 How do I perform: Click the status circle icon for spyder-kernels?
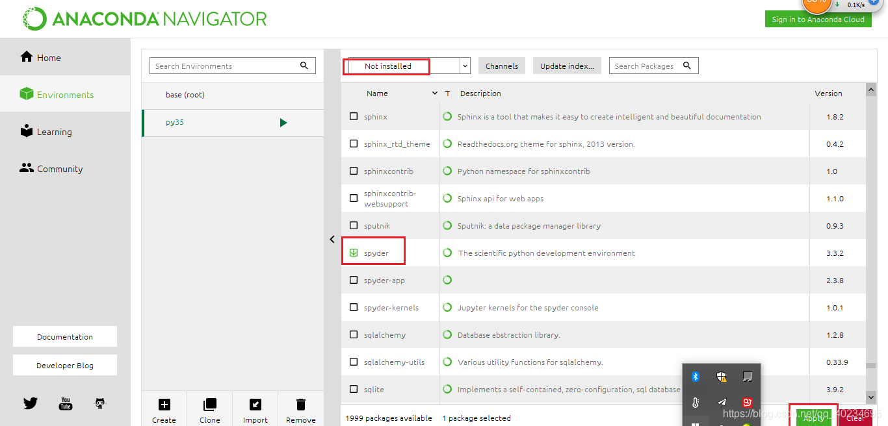(x=447, y=308)
